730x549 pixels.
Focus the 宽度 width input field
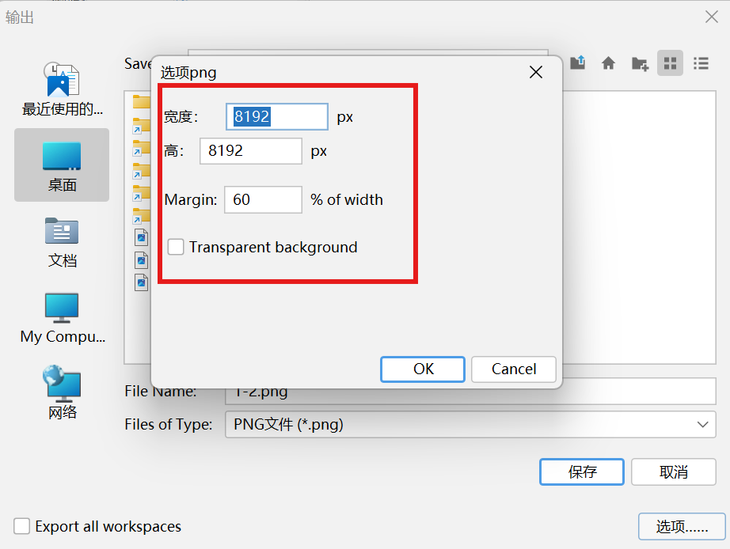pos(277,116)
